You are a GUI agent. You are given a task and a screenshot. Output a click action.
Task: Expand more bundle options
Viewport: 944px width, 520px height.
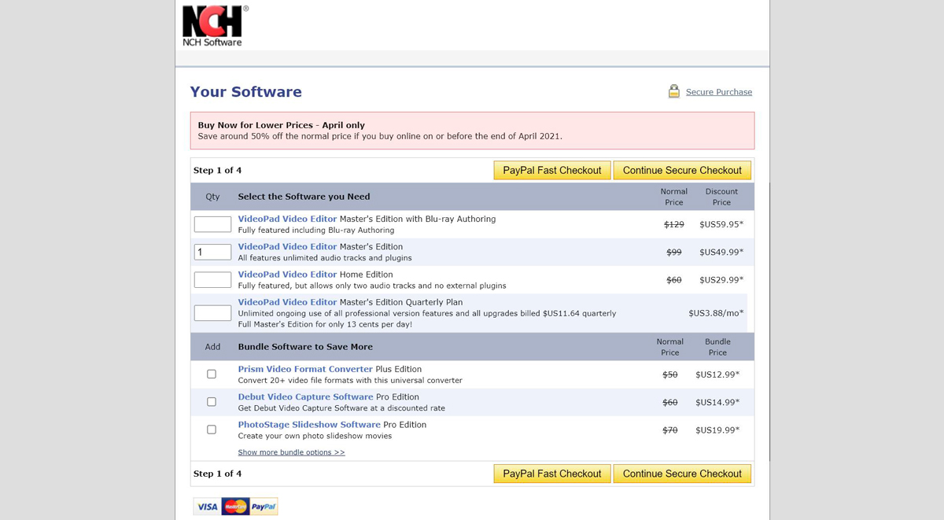(x=291, y=452)
